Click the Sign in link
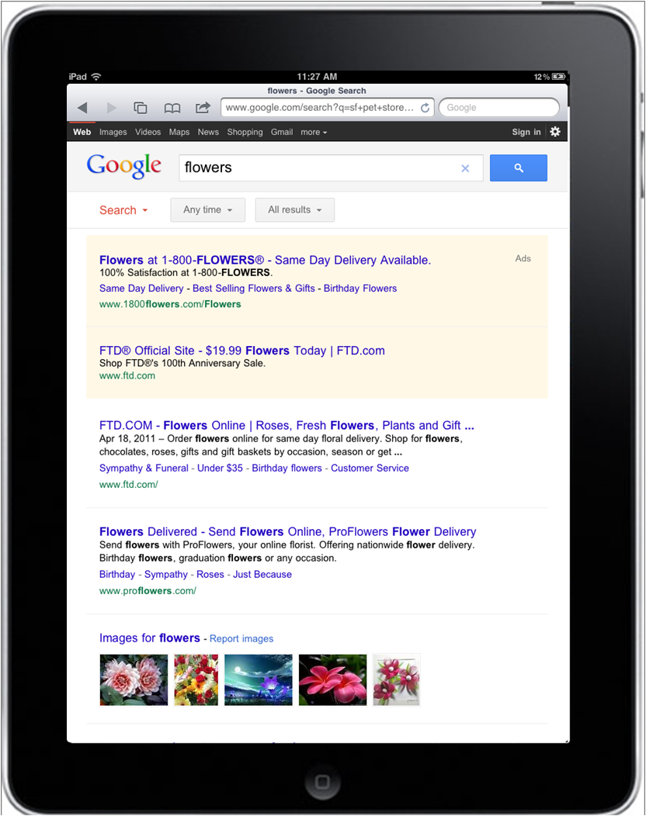The width and height of the screenshot is (646, 816). 526,132
